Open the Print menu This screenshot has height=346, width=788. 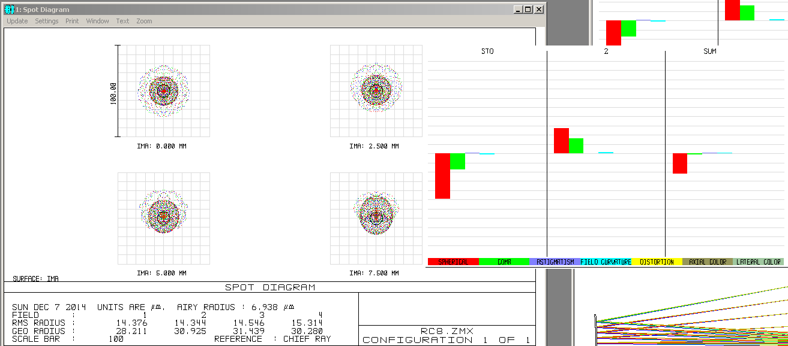[x=72, y=21]
